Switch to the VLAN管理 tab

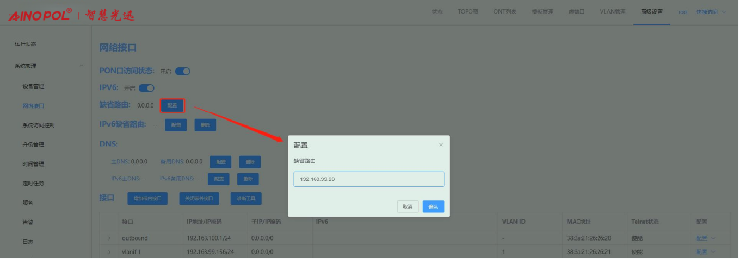(x=613, y=11)
